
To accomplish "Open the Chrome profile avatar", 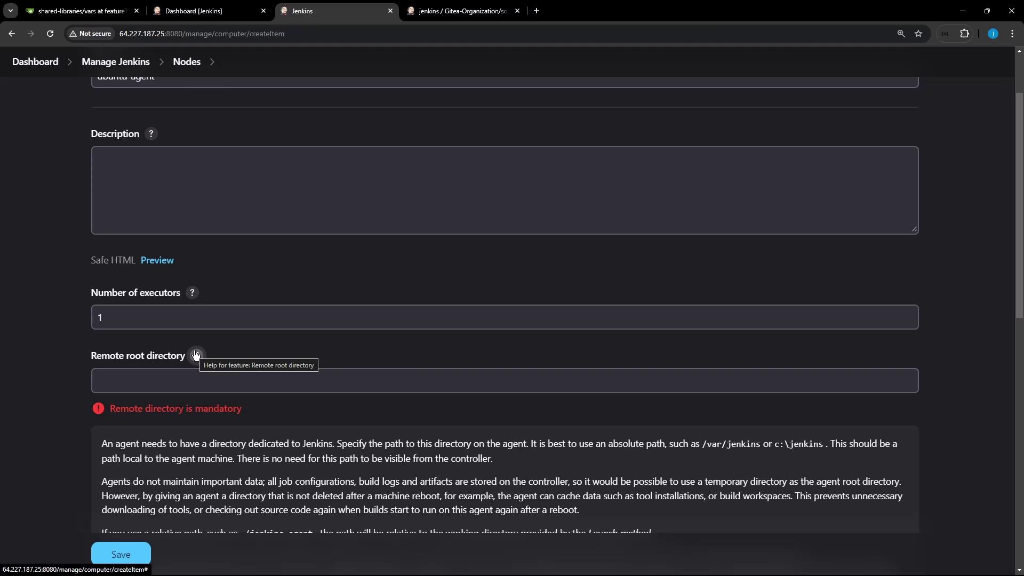I will pos(993,34).
